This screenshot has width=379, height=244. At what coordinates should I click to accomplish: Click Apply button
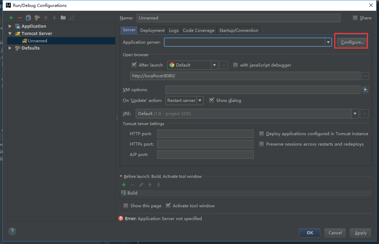pos(360,233)
